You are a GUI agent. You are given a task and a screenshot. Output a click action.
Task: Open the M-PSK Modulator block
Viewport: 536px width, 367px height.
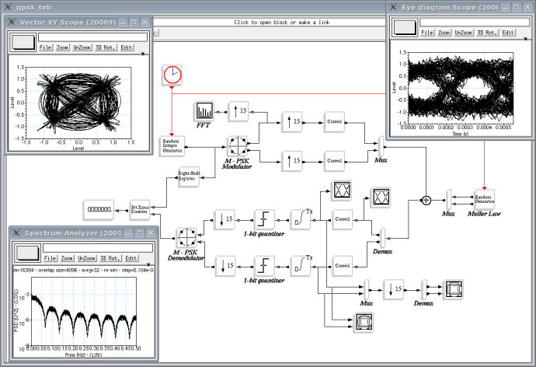pyautogui.click(x=237, y=146)
